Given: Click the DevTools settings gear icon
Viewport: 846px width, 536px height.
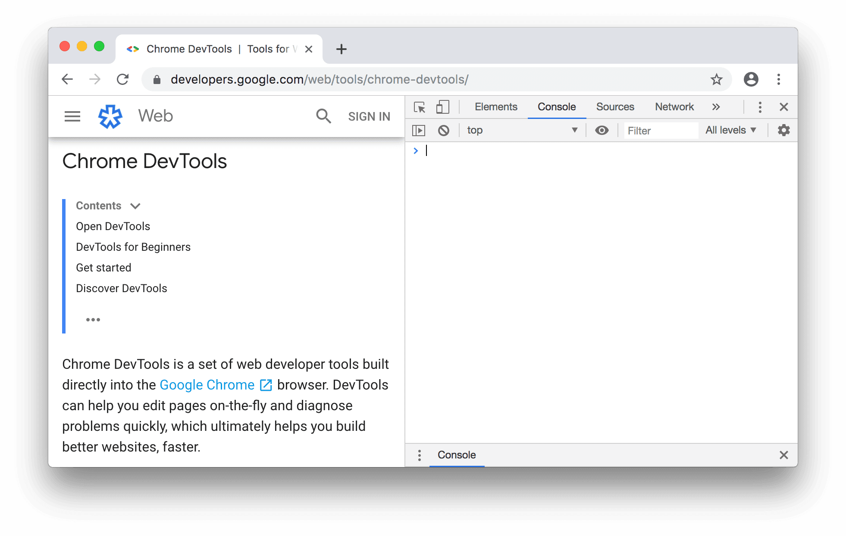Looking at the screenshot, I should point(783,129).
